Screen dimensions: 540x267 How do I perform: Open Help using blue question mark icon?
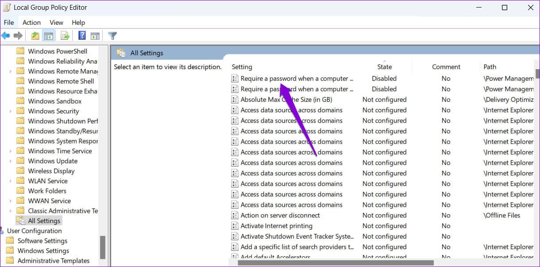tap(82, 36)
